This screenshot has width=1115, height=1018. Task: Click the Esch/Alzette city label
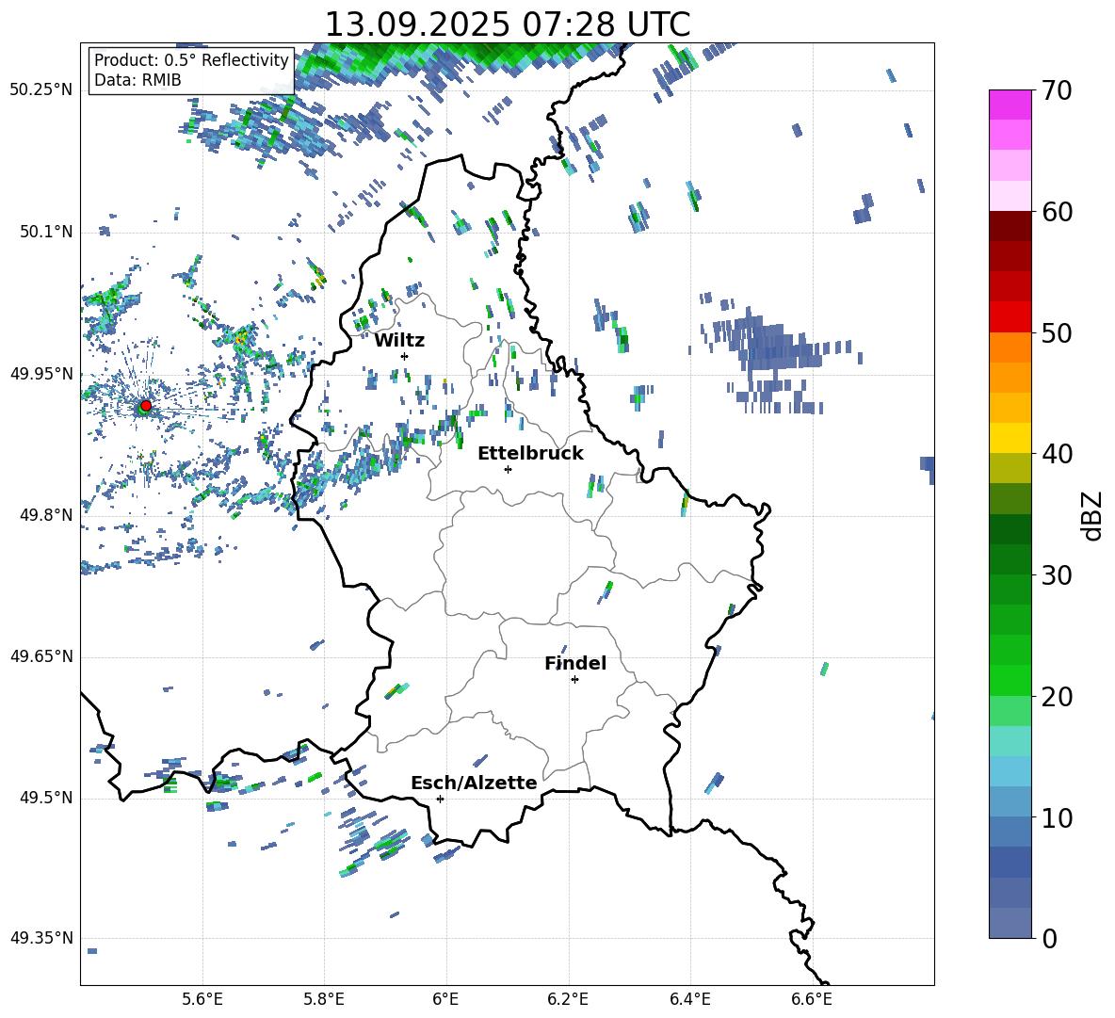click(475, 784)
